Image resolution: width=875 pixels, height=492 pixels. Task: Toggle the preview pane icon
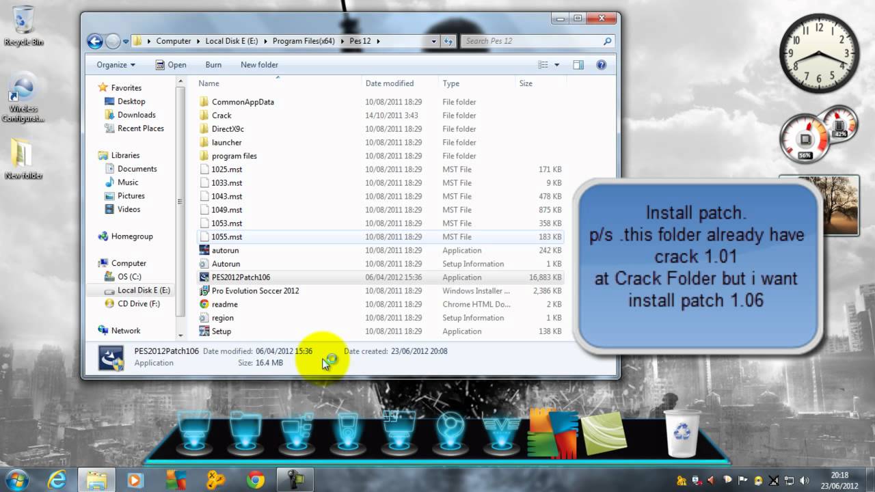coord(578,65)
